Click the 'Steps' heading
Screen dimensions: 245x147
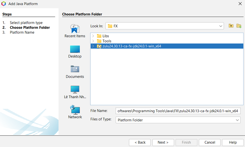pyautogui.click(x=7, y=14)
